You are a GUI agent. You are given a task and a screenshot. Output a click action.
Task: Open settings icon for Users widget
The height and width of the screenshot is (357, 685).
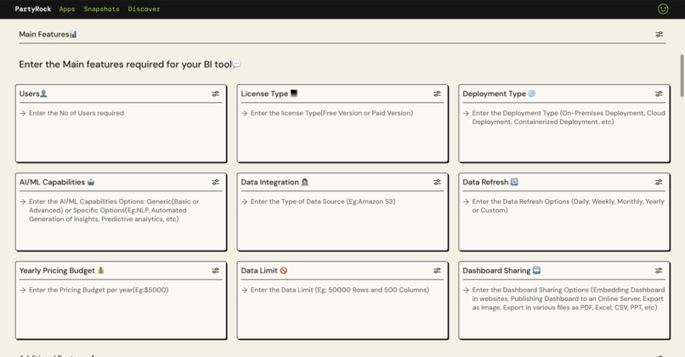(x=215, y=93)
